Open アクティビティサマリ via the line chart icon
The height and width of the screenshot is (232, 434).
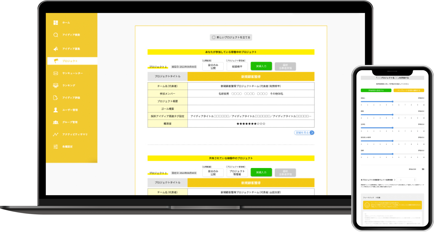pos(55,134)
